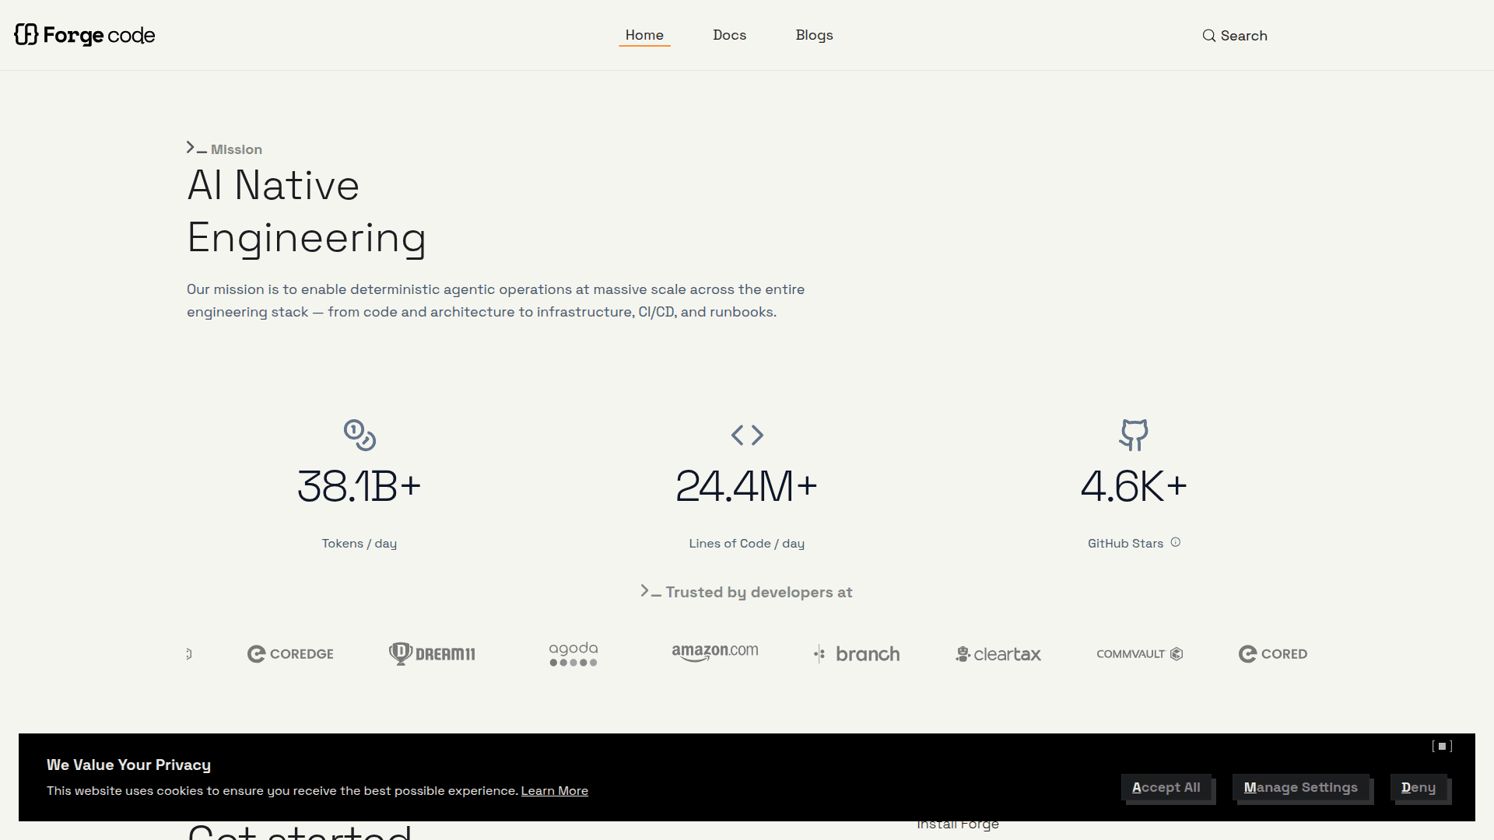The image size is (1494, 840).
Task: Click the branch logo
Action: click(857, 654)
